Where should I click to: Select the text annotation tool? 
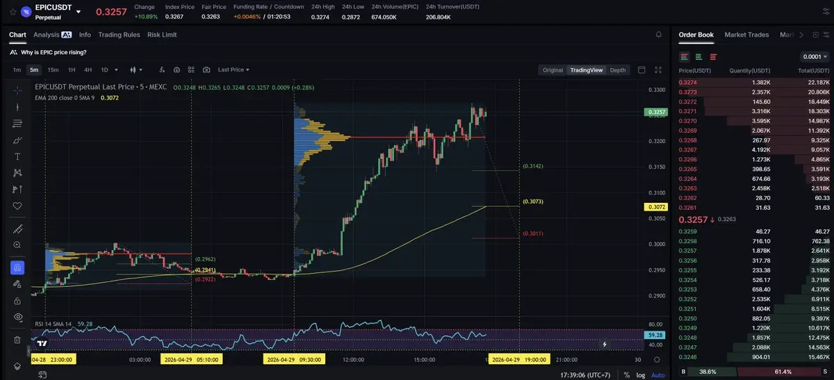(x=17, y=156)
